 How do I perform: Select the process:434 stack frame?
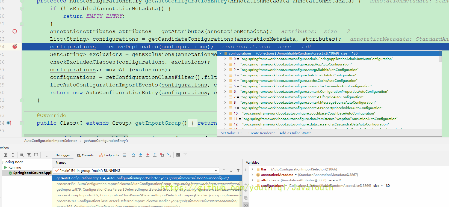147,184
